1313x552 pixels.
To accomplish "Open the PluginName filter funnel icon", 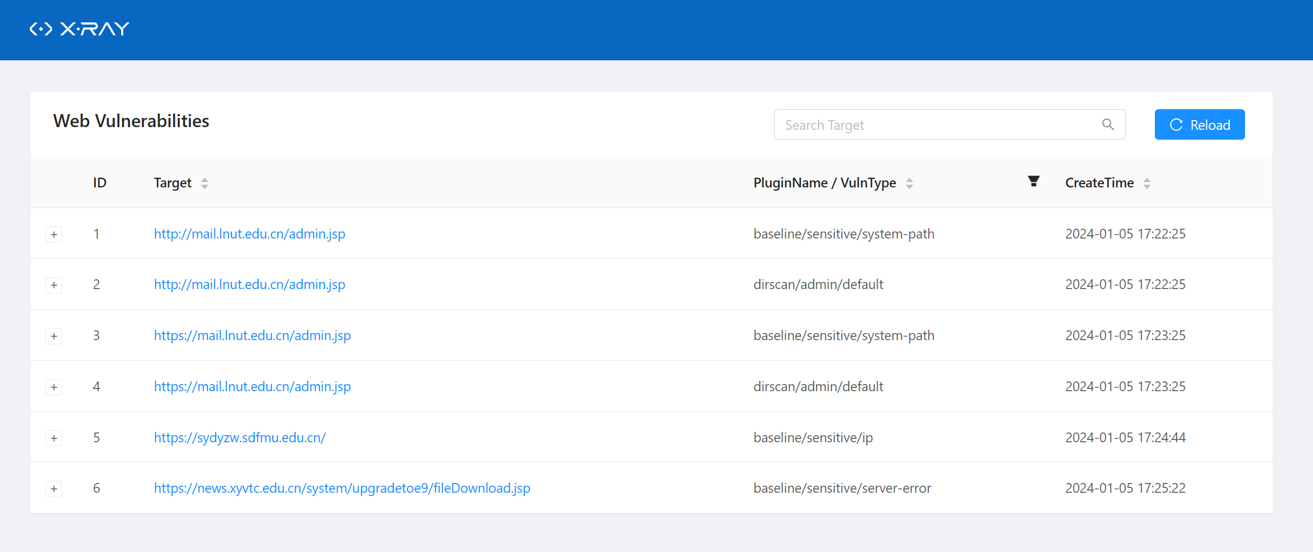I will 1034,181.
